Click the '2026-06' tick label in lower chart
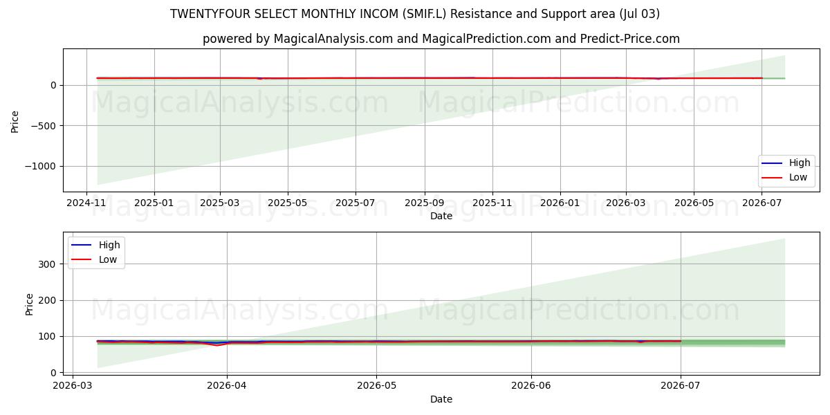 coord(531,387)
